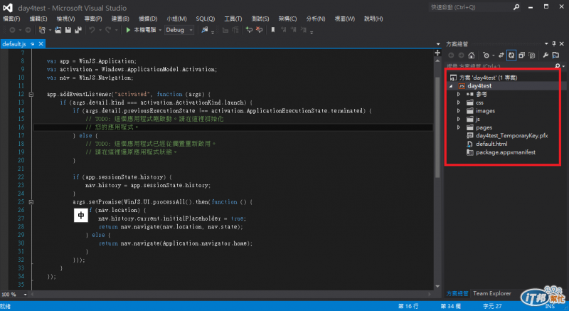The image size is (569, 311).
Task: Toggle auto-hide pin on the Solution Explorer panel
Action: [554, 44]
